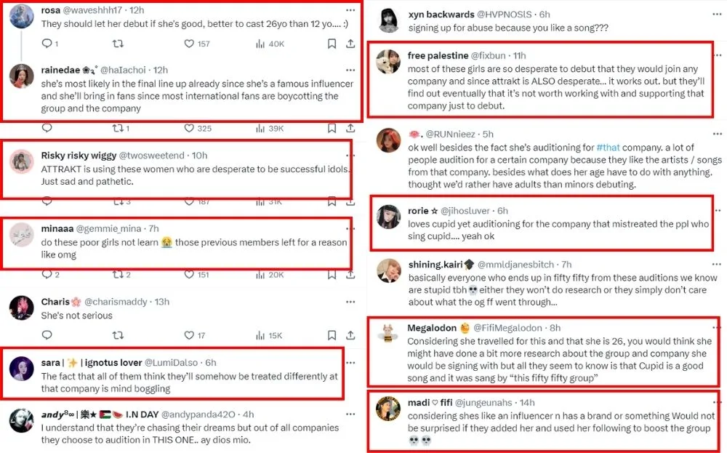Click shining.kairi's profile avatar
727x453 pixels.
(388, 270)
